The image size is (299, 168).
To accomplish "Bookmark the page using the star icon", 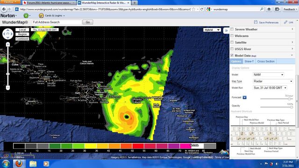I will [x=193, y=9].
